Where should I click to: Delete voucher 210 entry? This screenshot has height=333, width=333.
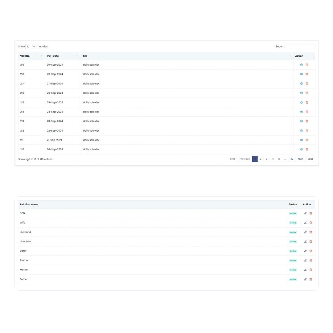pyautogui.click(x=307, y=149)
